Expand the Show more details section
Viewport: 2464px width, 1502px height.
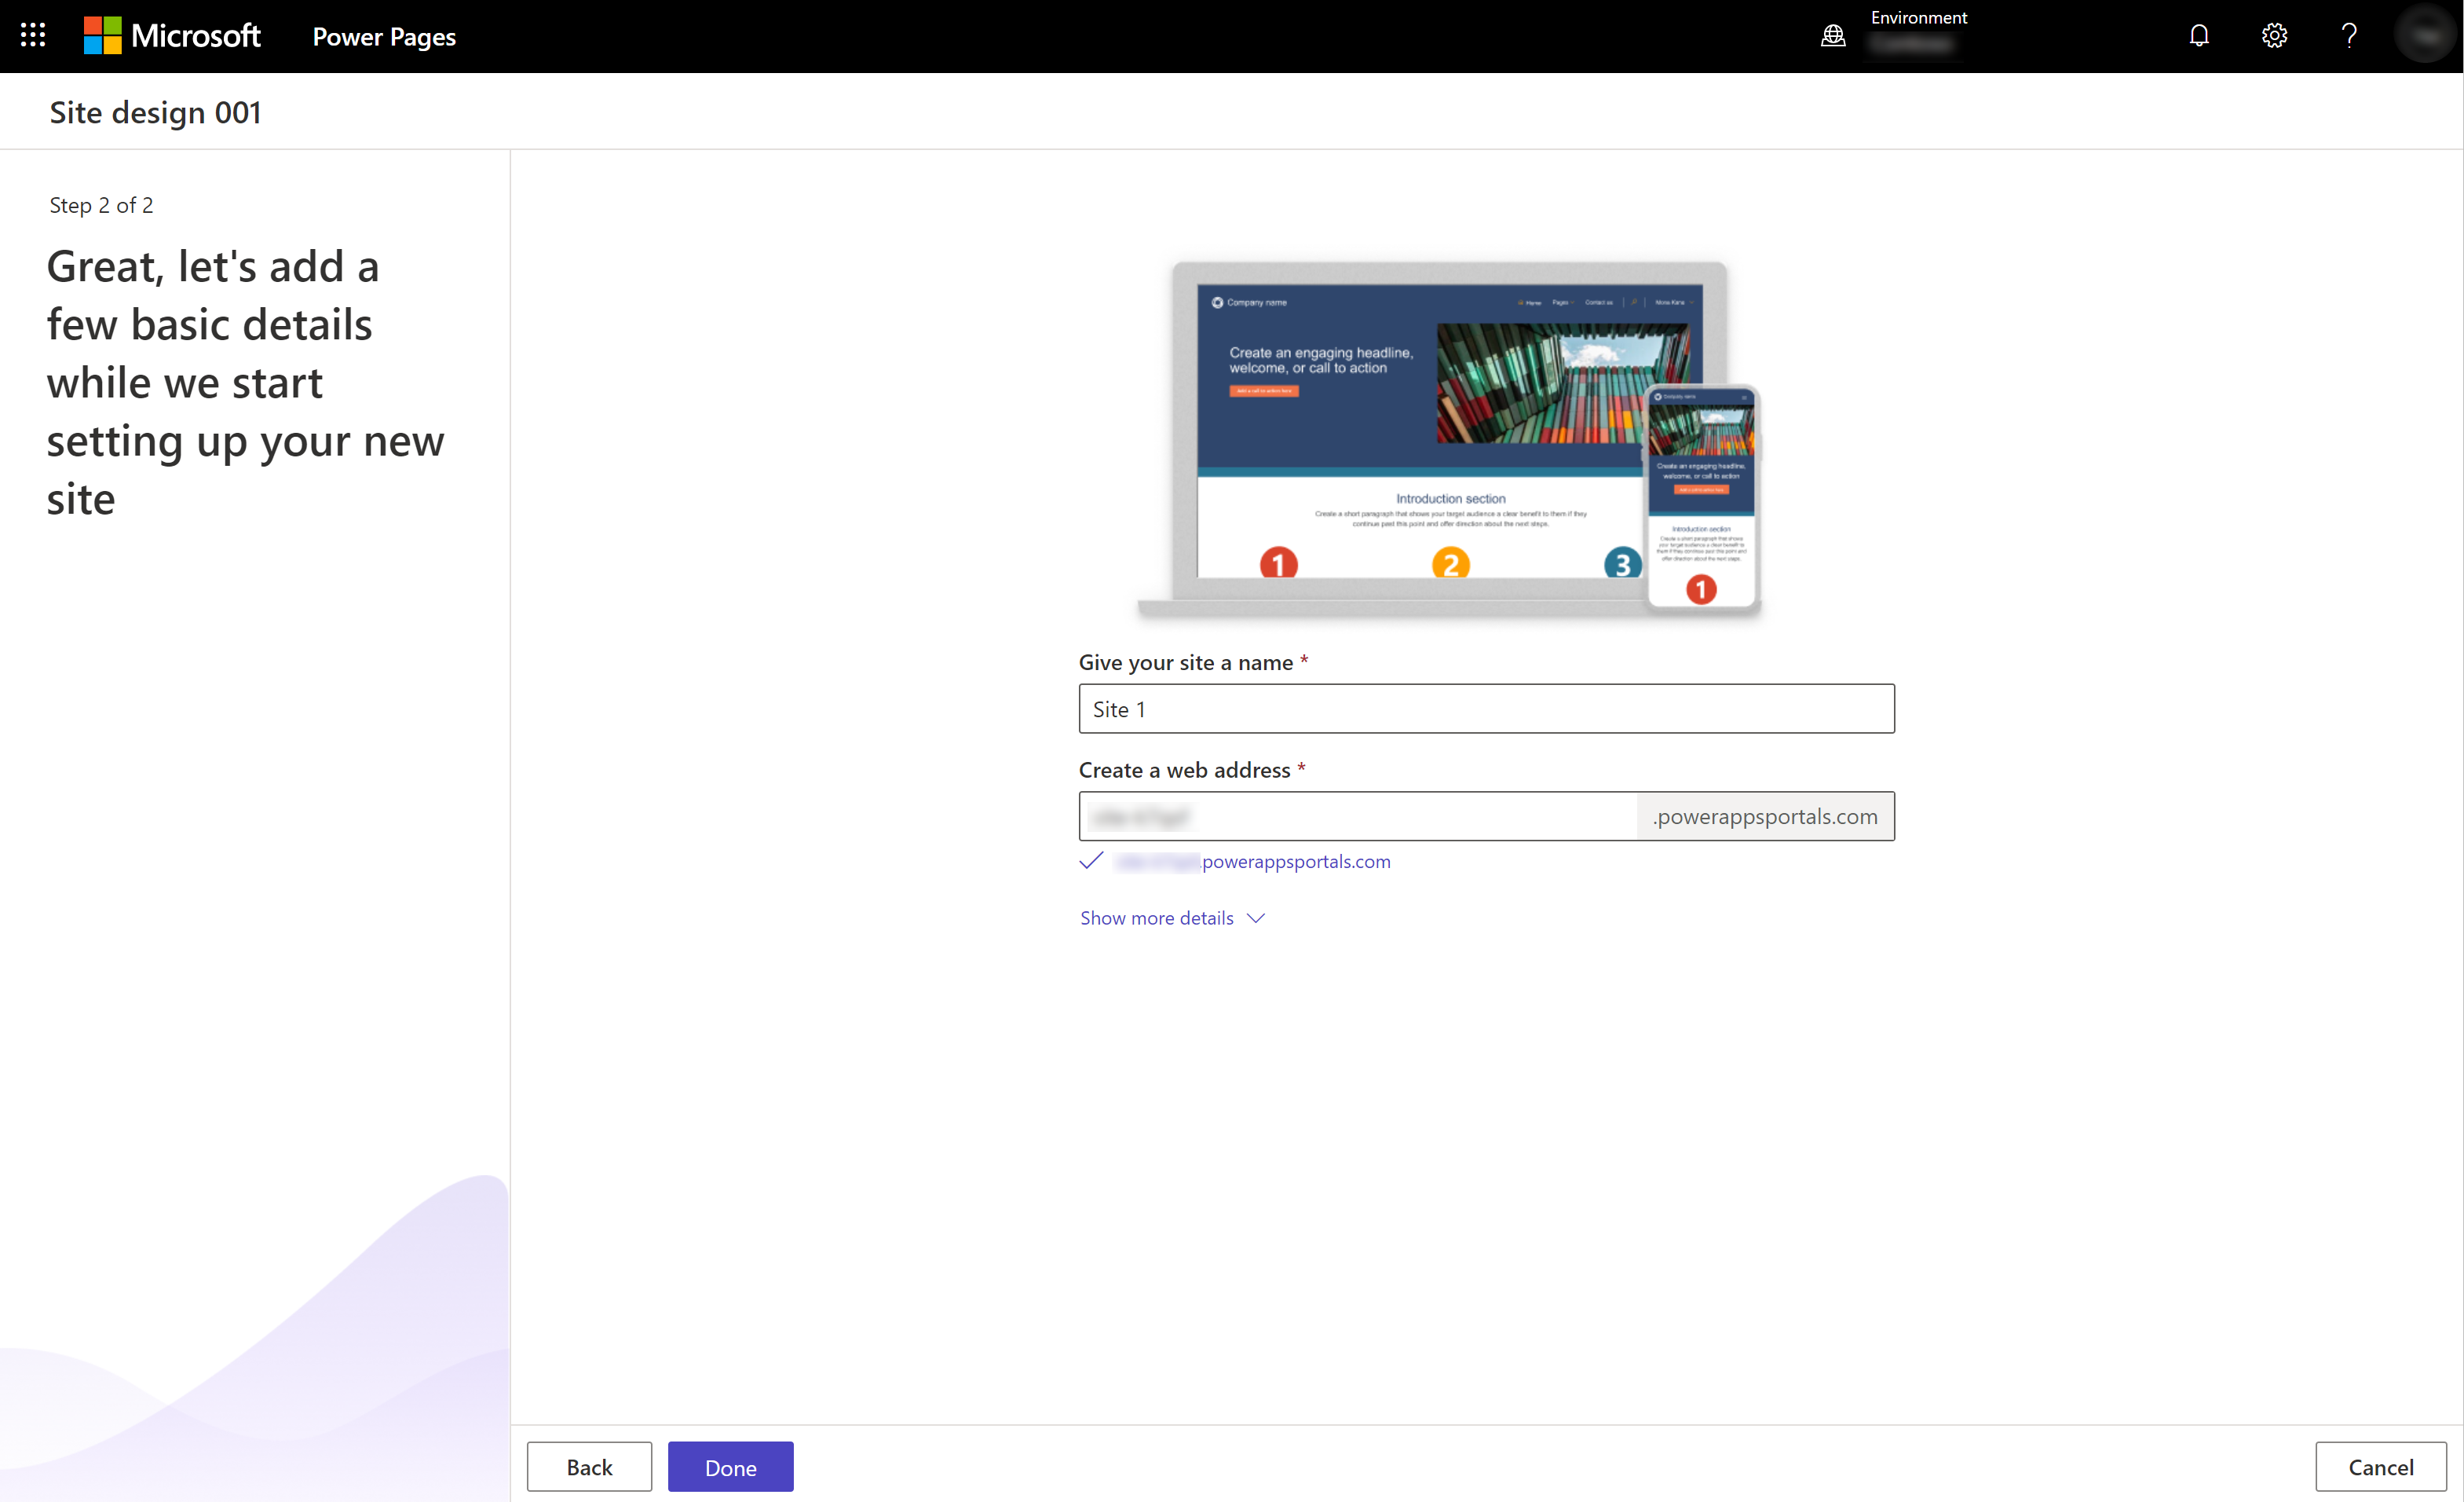[x=1172, y=918]
